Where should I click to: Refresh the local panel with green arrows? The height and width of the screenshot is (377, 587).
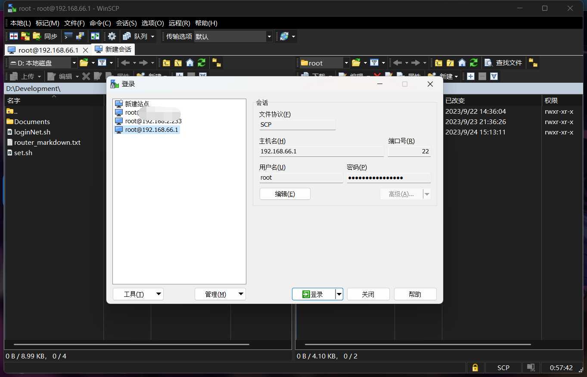pos(202,63)
